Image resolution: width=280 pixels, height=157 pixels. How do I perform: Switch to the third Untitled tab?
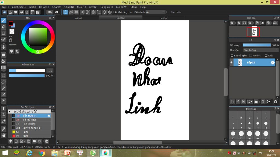(164, 18)
